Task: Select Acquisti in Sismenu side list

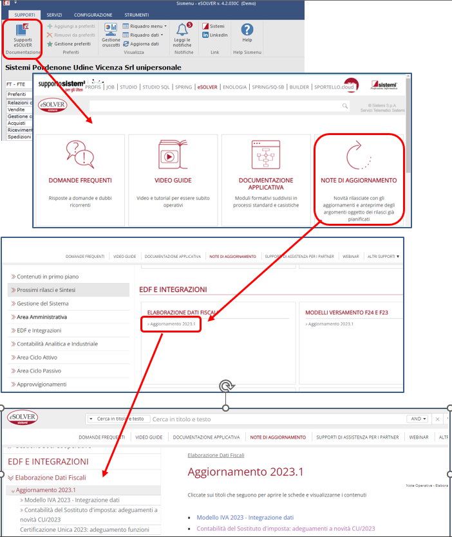Action: [19, 123]
